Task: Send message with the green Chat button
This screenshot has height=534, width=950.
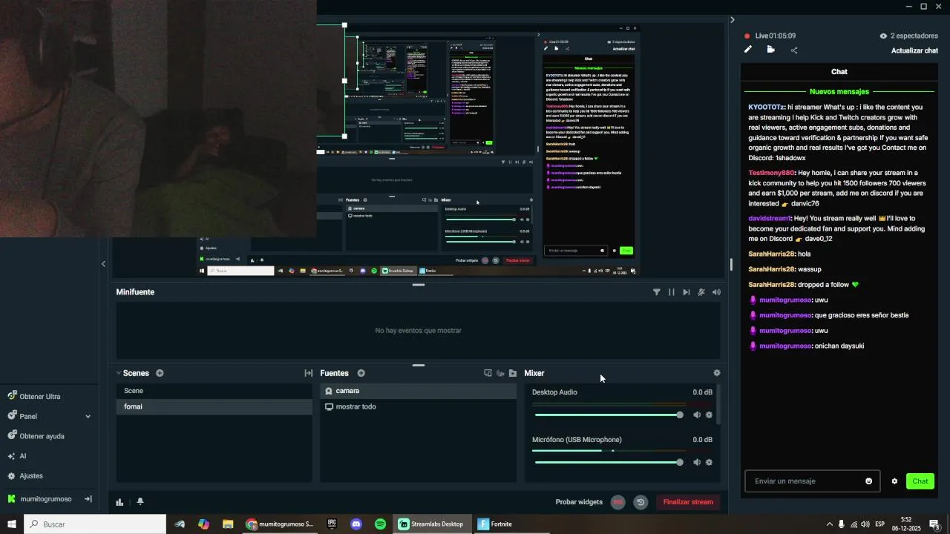Action: click(x=920, y=481)
